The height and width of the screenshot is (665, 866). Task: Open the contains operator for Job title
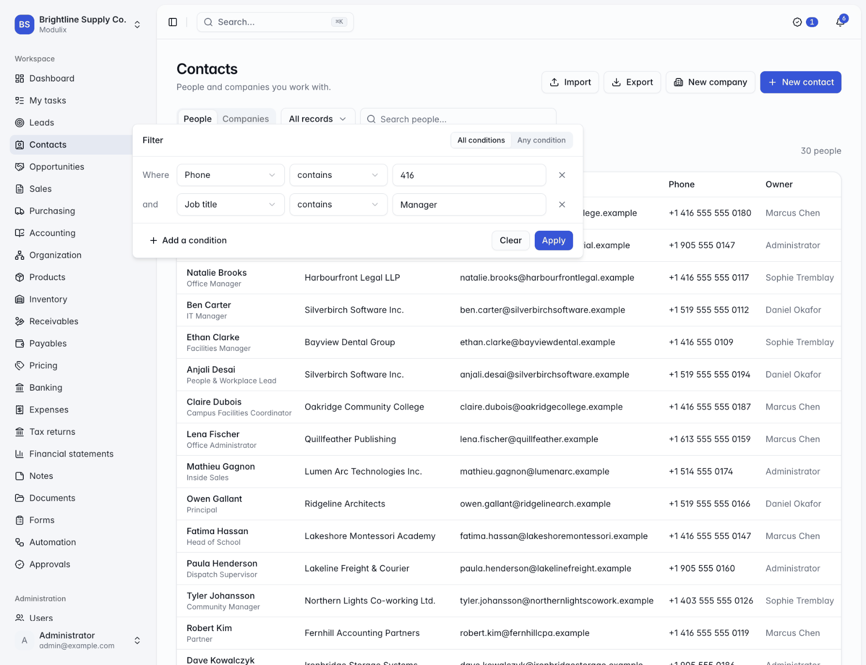click(x=338, y=205)
